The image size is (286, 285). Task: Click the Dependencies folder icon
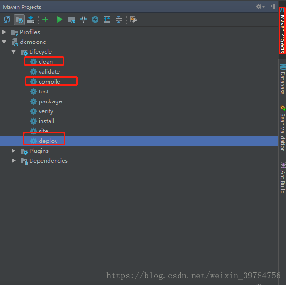pos(24,161)
